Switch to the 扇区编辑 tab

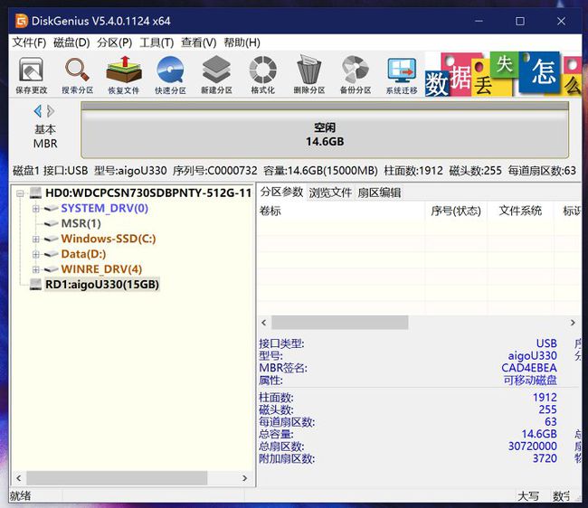379,193
